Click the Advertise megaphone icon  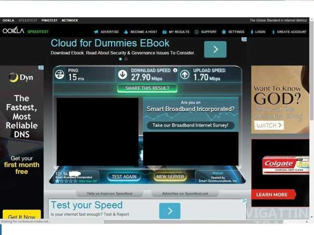96,32
